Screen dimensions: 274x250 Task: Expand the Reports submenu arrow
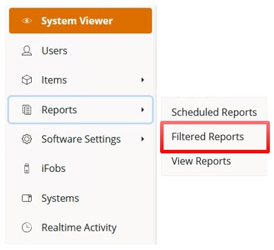143,110
